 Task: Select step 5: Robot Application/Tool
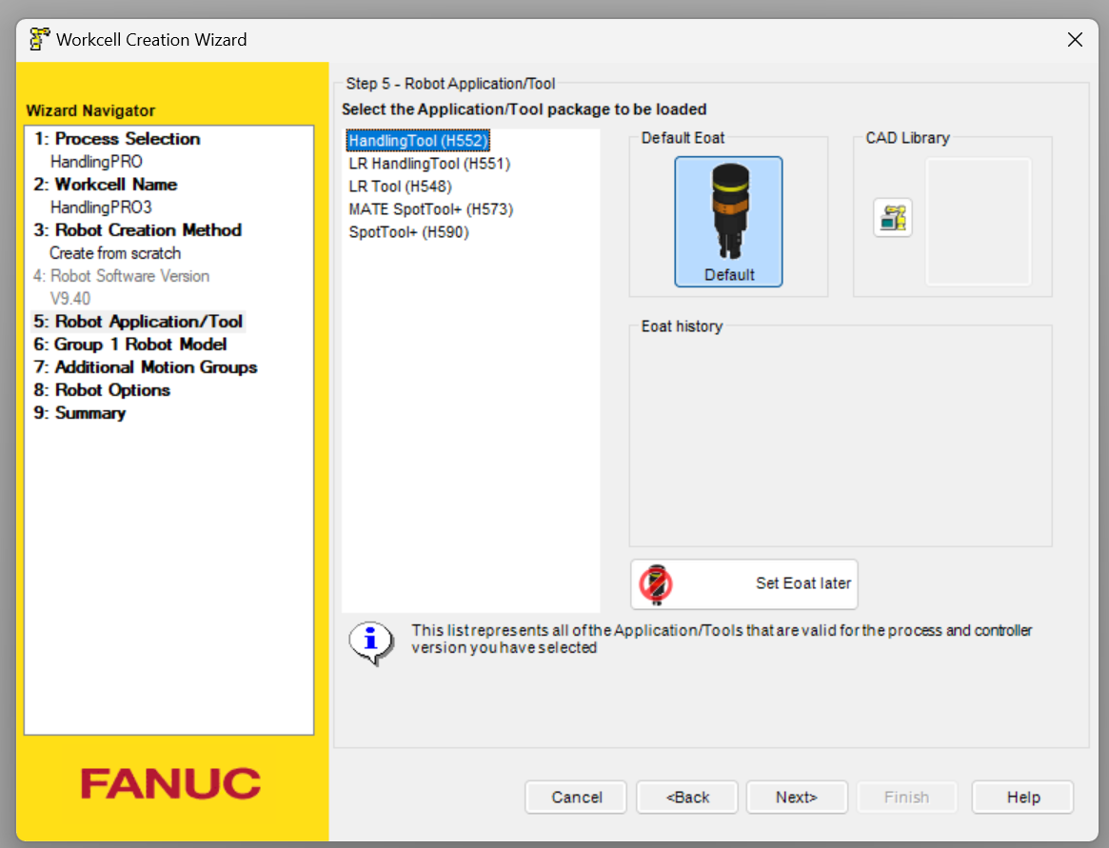pos(138,321)
